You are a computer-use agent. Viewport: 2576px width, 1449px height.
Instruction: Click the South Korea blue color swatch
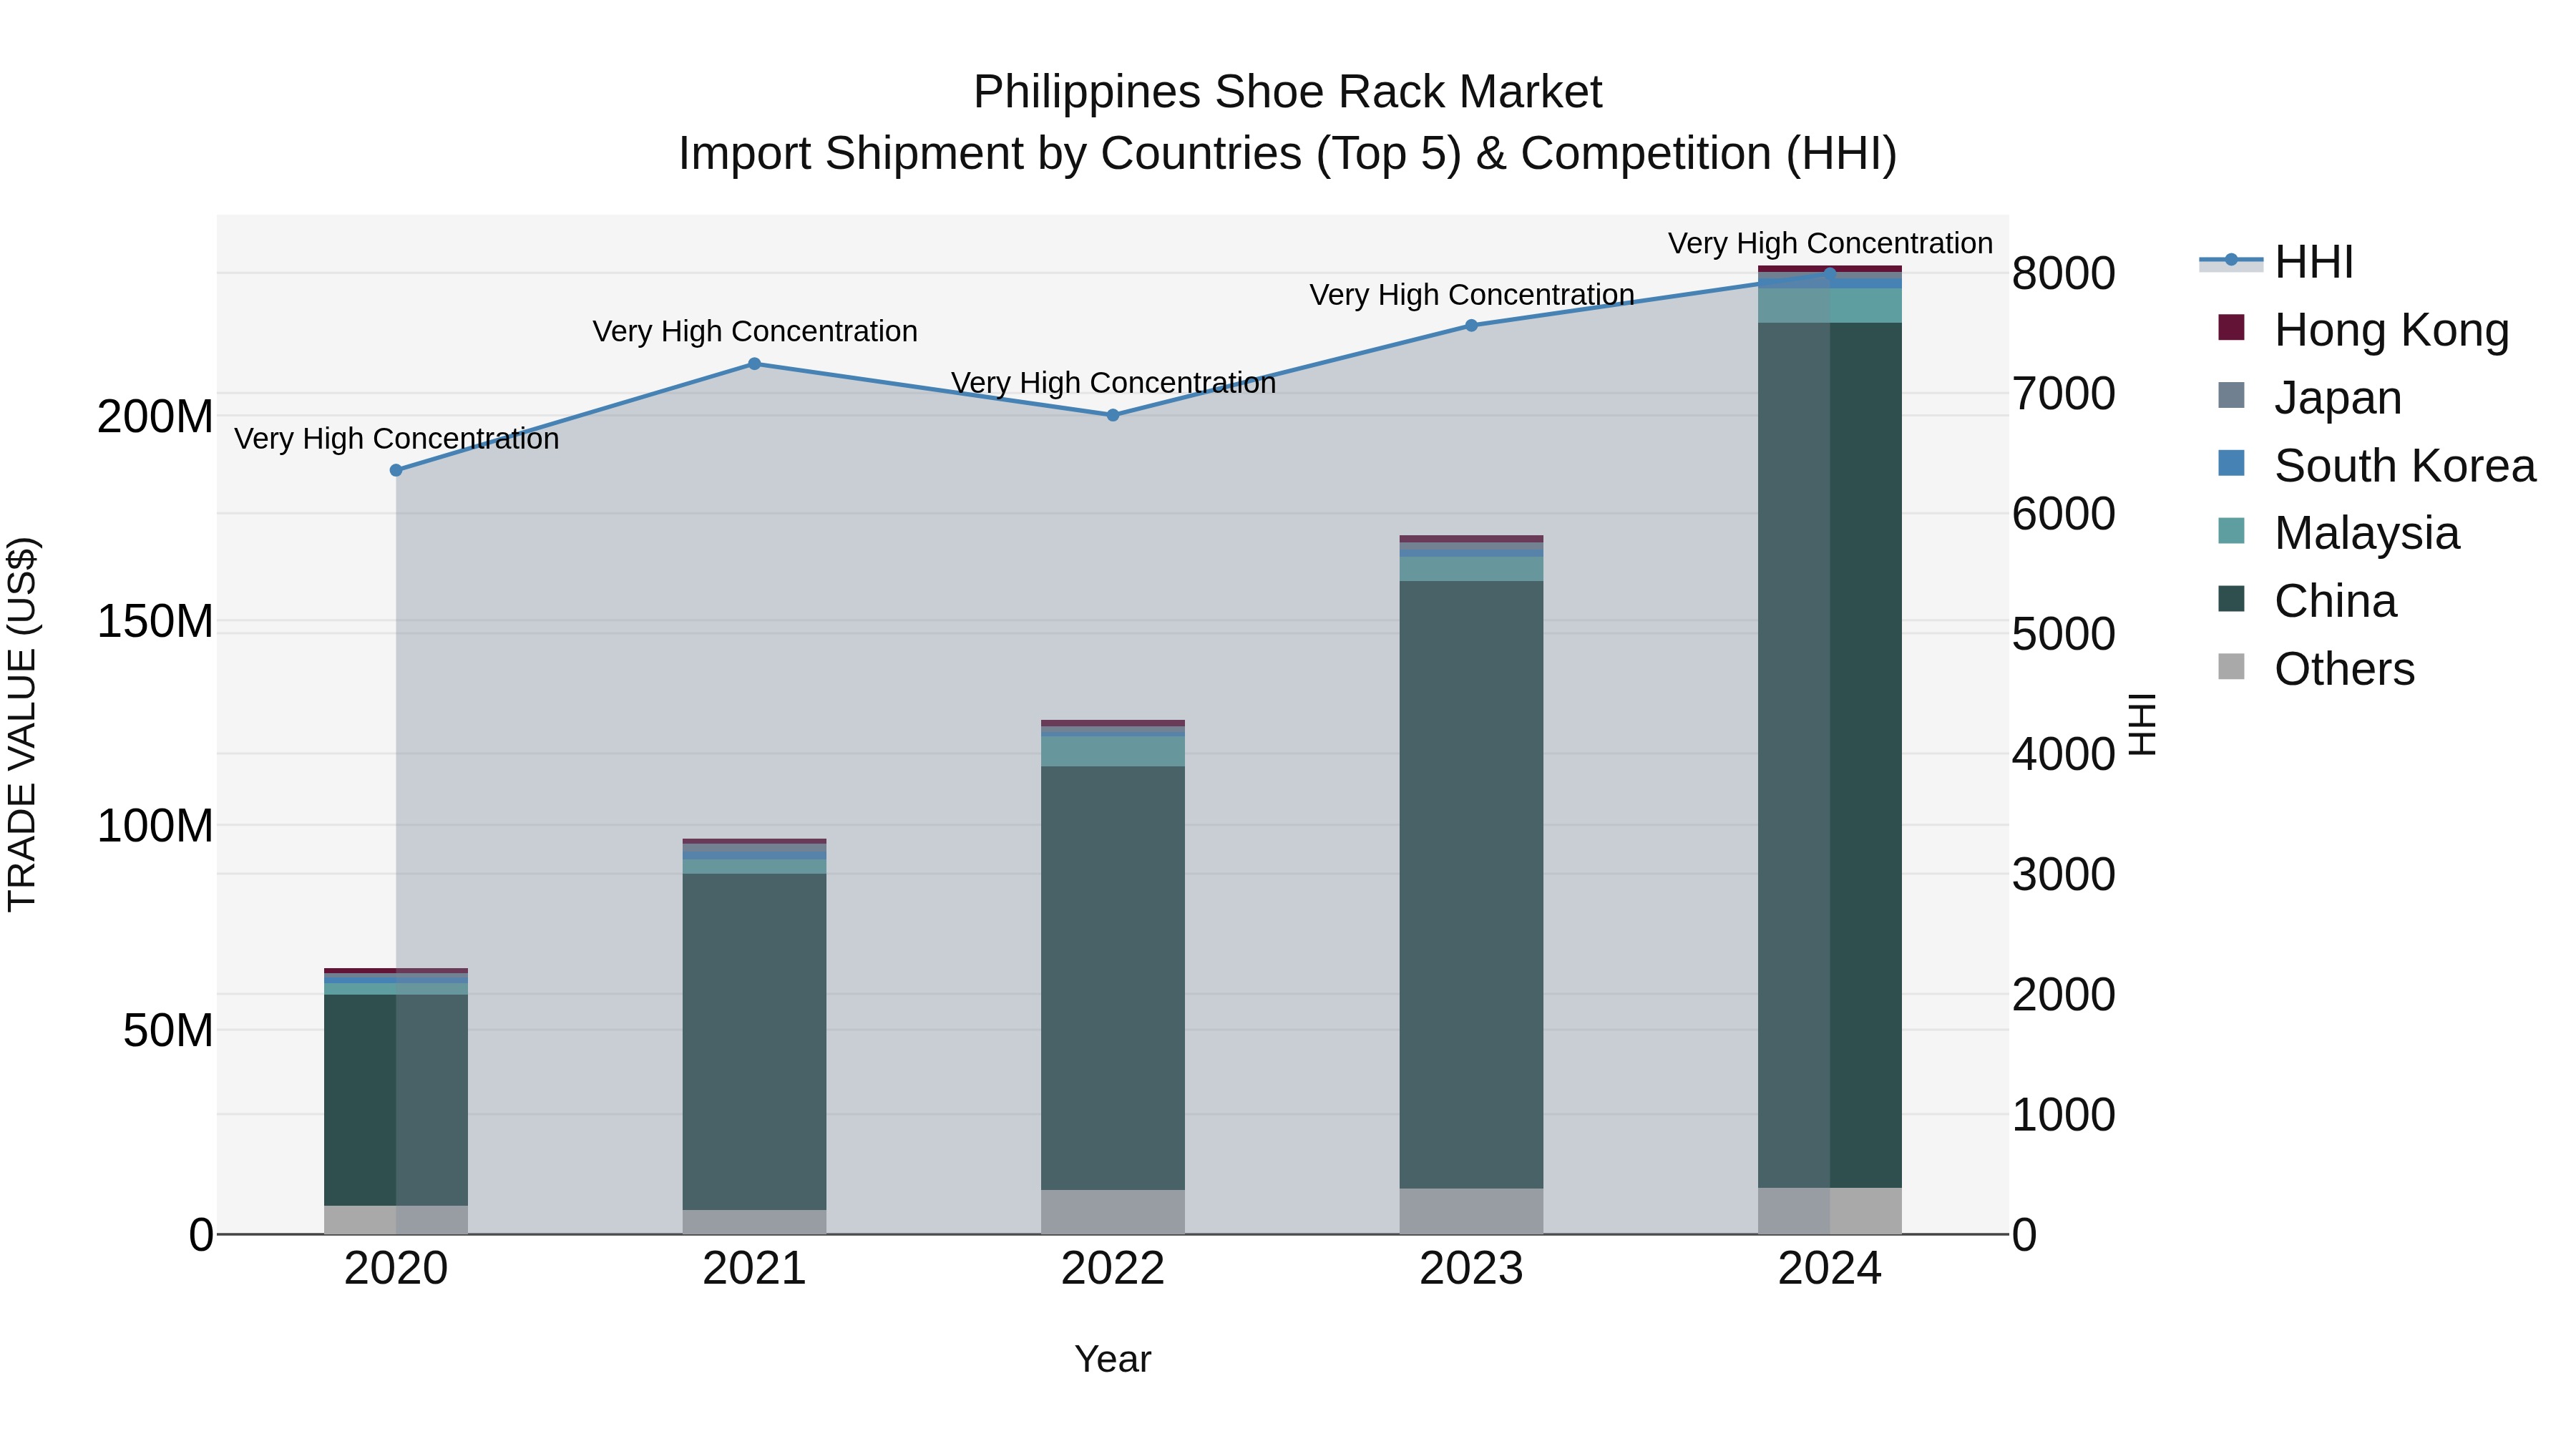[2231, 463]
